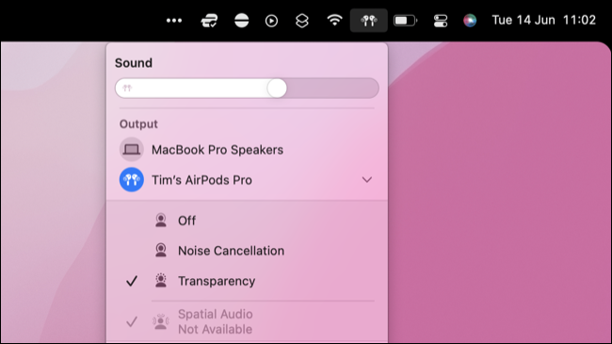This screenshot has width=612, height=344.
Task: Open the stacked layers menu bar icon
Action: point(302,21)
